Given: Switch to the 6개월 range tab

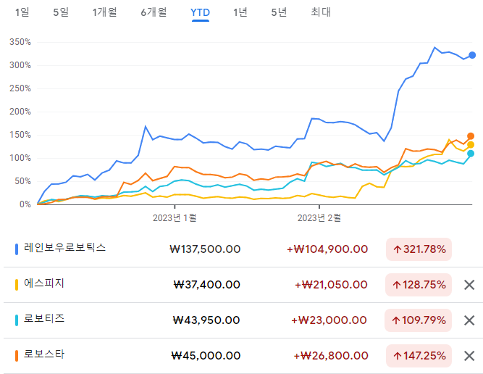Looking at the screenshot, I should click(154, 12).
